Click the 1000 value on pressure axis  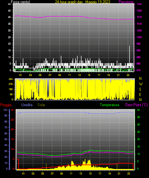[139, 37]
